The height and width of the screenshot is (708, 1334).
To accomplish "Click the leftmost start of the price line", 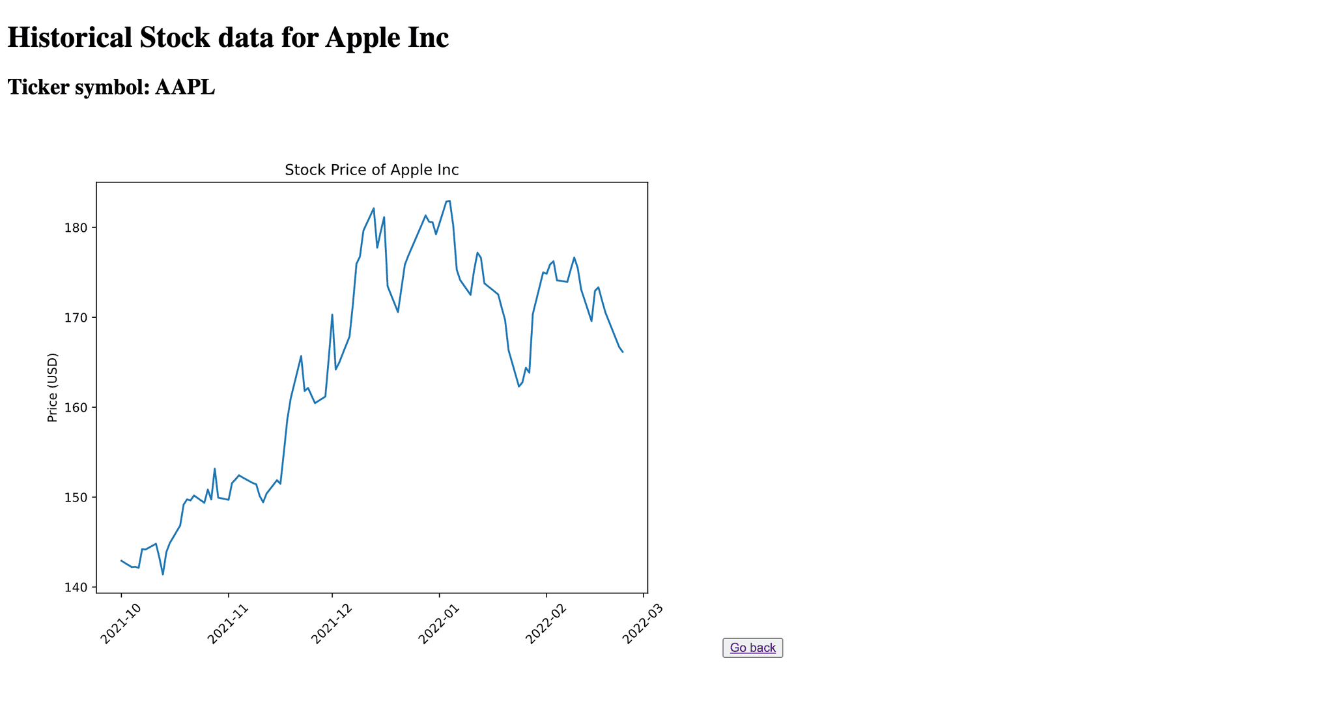I will (121, 560).
